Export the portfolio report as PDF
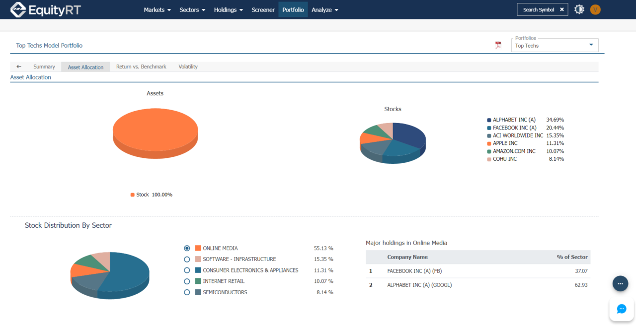 click(x=498, y=45)
